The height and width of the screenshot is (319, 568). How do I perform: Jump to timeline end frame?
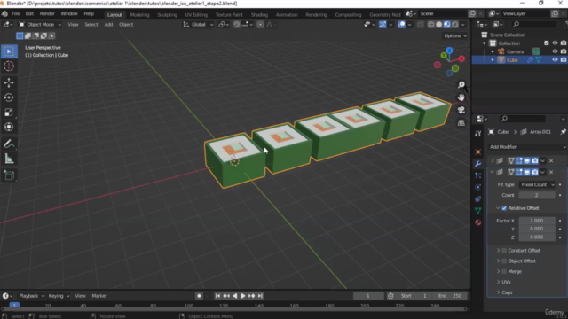point(260,296)
